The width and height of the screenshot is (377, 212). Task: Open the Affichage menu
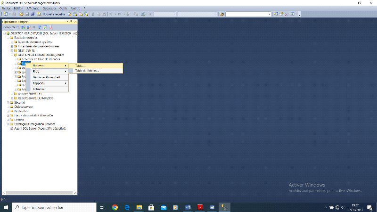(33, 8)
